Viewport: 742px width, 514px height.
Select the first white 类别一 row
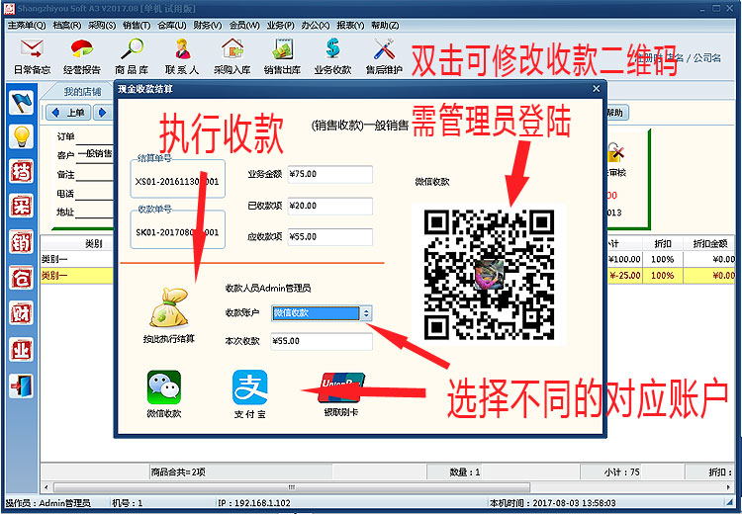76,259
